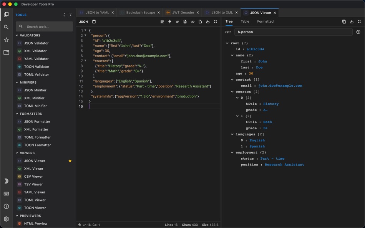365x228 pixels.
Task: Enter fullscreen view for the JSON editor
Action: coord(216,21)
